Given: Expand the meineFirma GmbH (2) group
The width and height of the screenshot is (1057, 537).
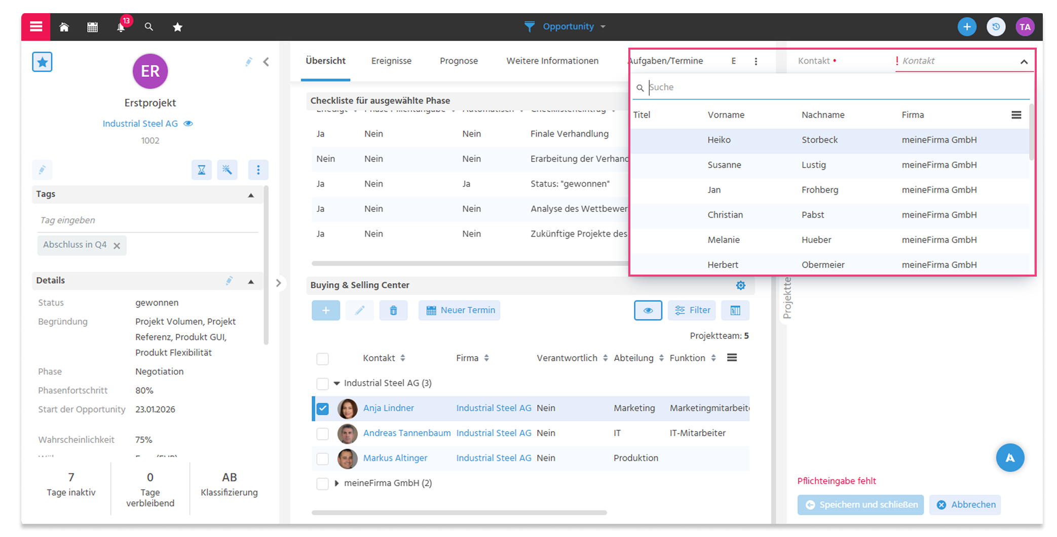Looking at the screenshot, I should point(336,483).
